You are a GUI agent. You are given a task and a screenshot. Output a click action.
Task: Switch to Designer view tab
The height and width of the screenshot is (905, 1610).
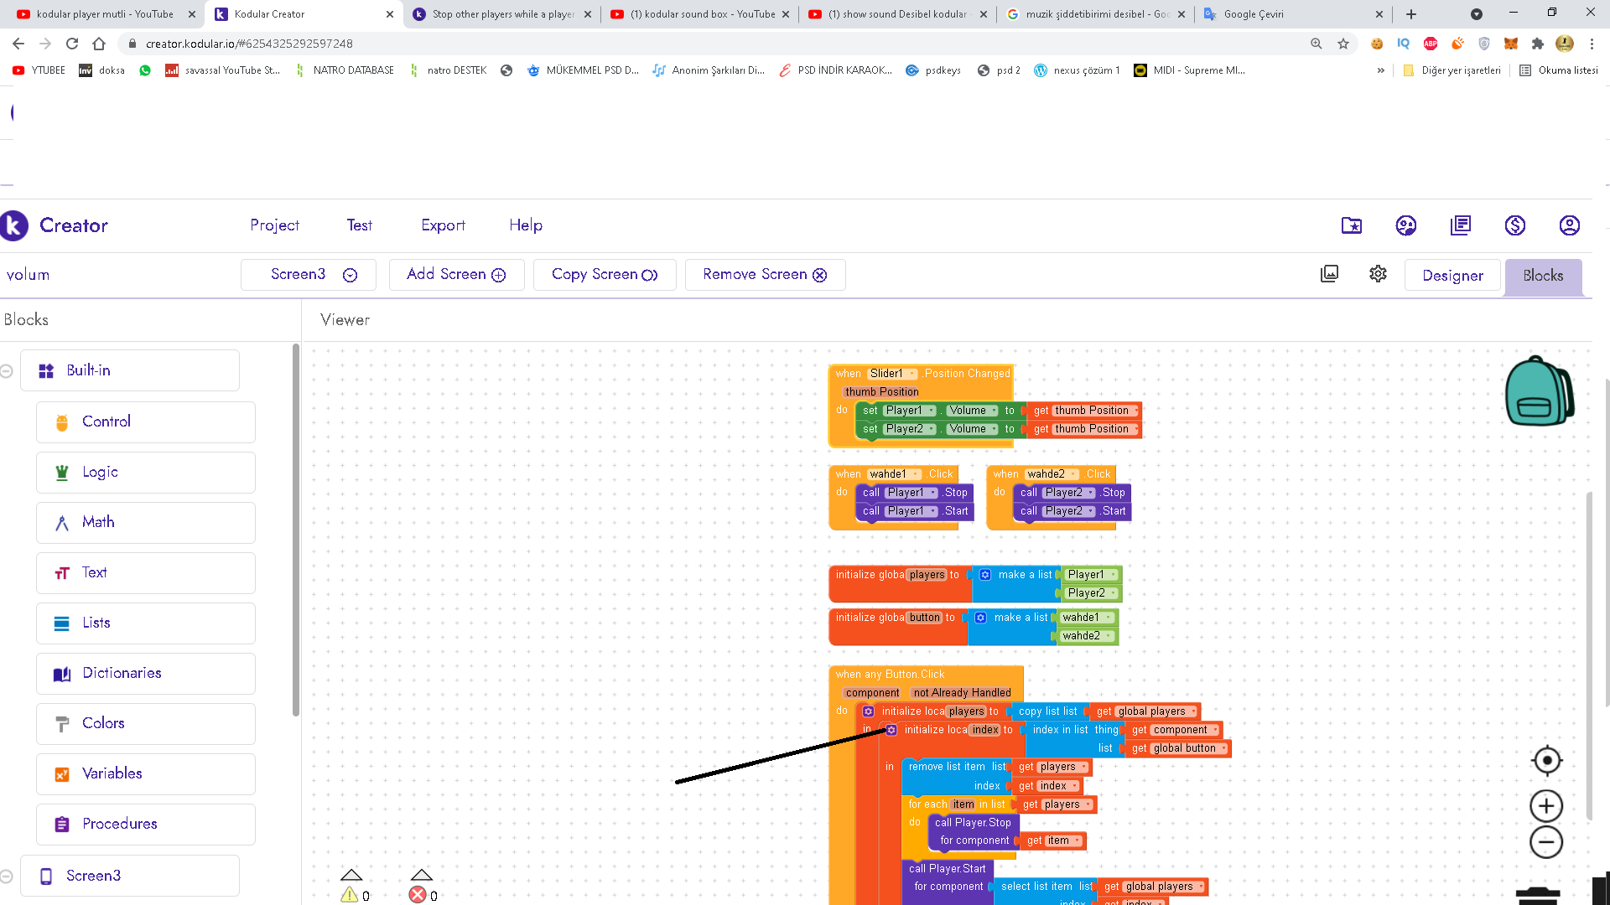(1452, 276)
